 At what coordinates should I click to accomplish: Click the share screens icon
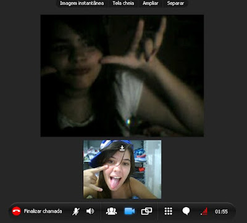pyautogui.click(x=146, y=211)
